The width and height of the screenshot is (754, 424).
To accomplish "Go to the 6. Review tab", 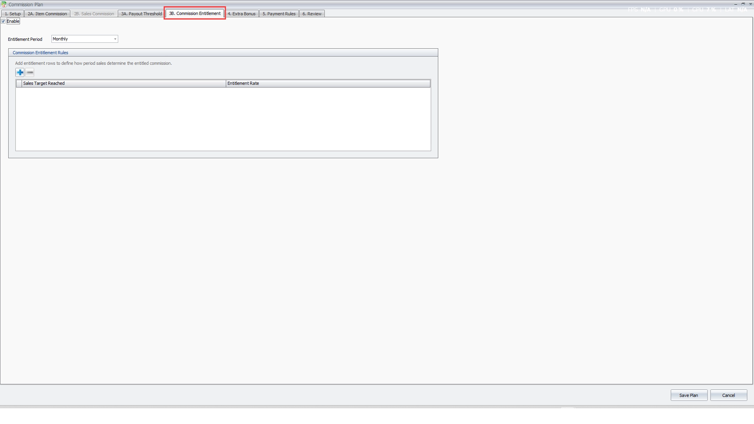I will click(x=312, y=14).
